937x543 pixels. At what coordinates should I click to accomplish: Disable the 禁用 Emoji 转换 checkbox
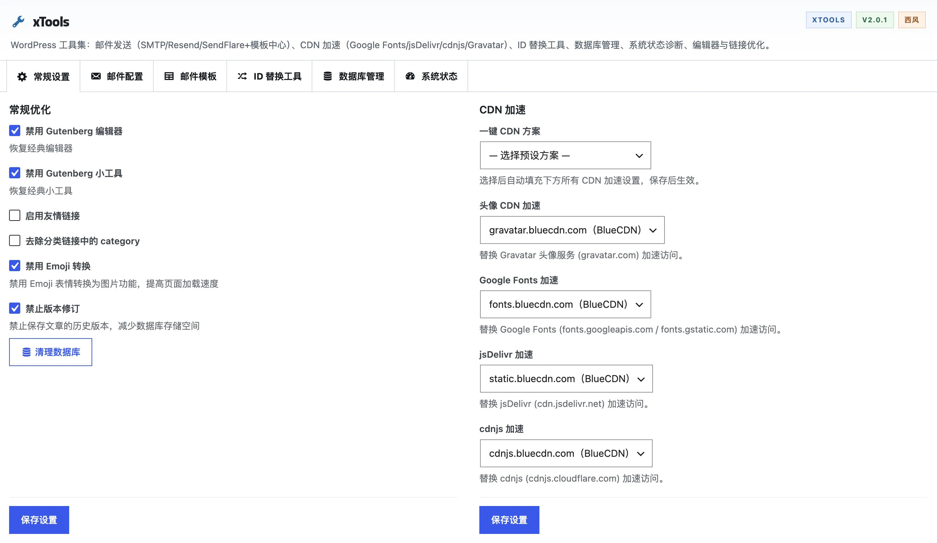click(x=15, y=266)
